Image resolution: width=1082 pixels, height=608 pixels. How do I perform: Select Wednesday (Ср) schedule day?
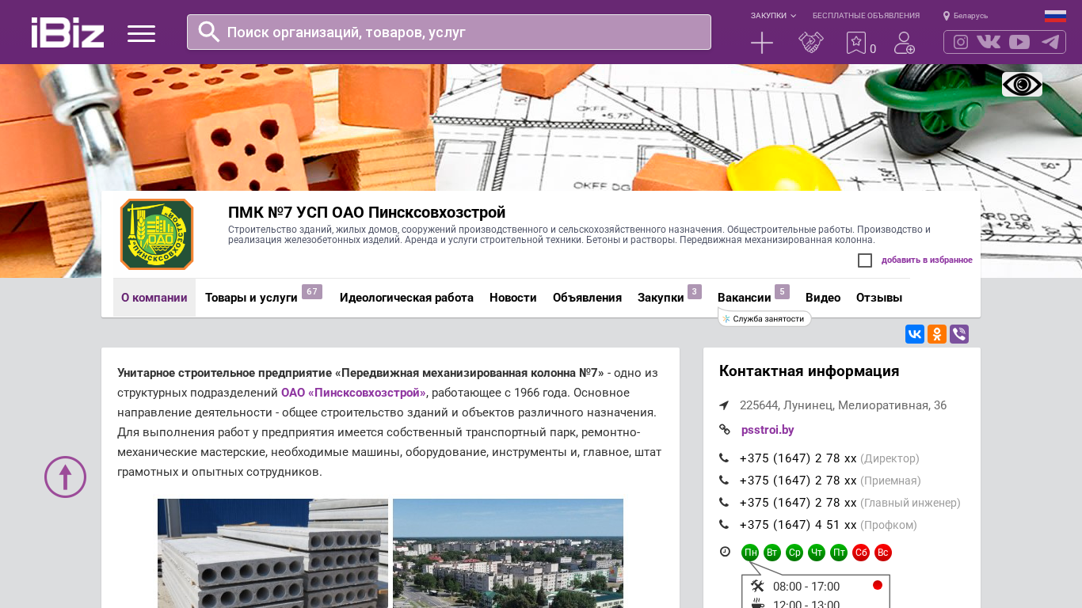tap(794, 553)
